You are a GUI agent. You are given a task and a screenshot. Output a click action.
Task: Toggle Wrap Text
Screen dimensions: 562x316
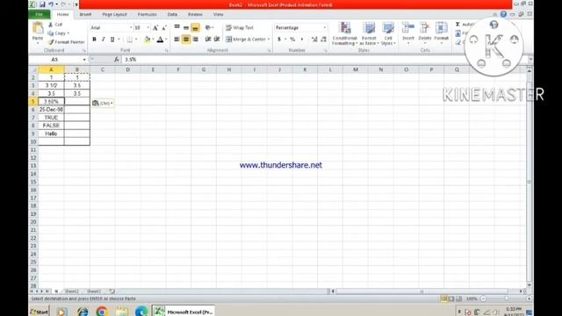[x=240, y=27]
